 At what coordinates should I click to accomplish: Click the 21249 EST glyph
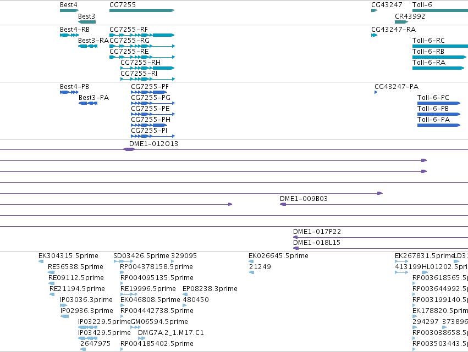click(252, 272)
